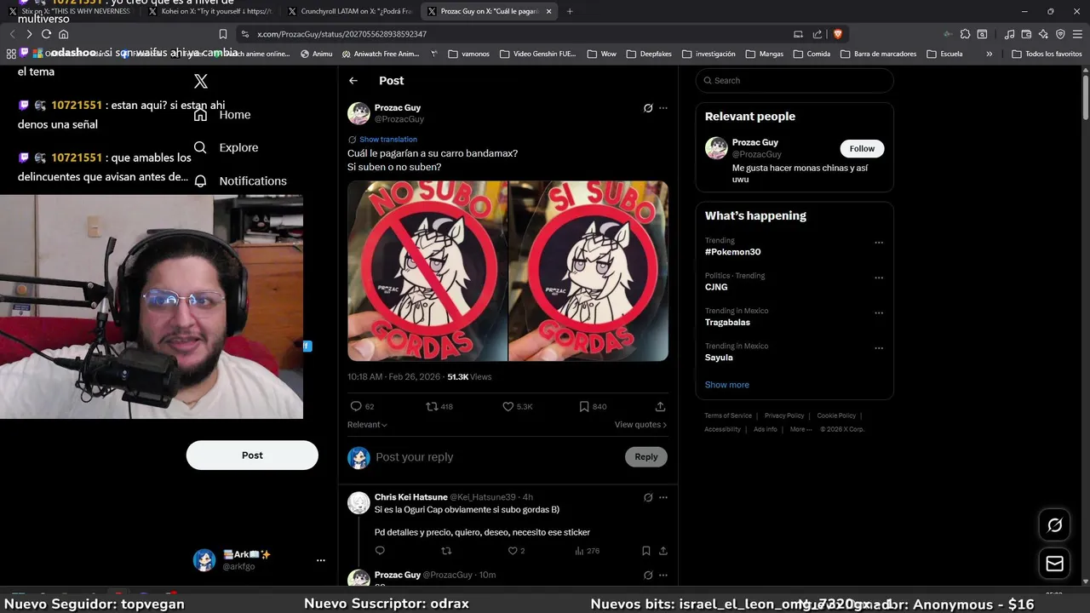The image size is (1090, 613).
Task: Open the more options on Prozac Guy's post
Action: pyautogui.click(x=663, y=108)
